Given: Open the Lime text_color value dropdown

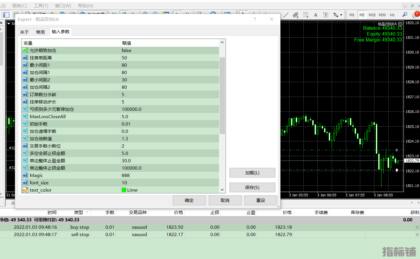Looking at the screenshot, I should click(x=170, y=190).
